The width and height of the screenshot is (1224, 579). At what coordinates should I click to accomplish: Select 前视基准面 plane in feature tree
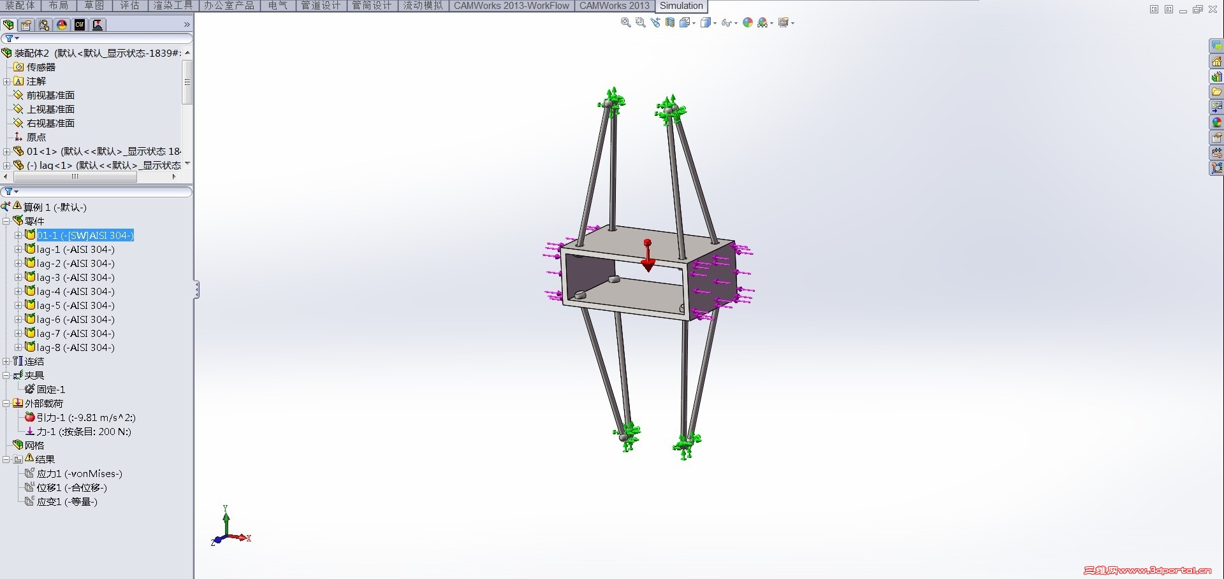[50, 96]
